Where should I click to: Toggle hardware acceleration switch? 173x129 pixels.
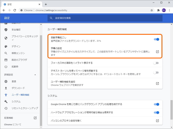click(x=156, y=112)
